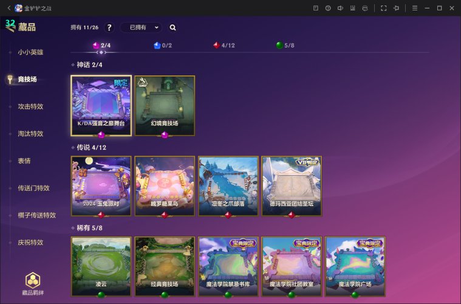Click the purple gem below K/DA强音之巅舞台
Screen dimensions: 461x304
[x=101, y=135]
